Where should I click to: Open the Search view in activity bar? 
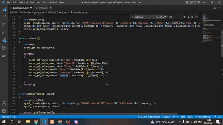[4, 17]
